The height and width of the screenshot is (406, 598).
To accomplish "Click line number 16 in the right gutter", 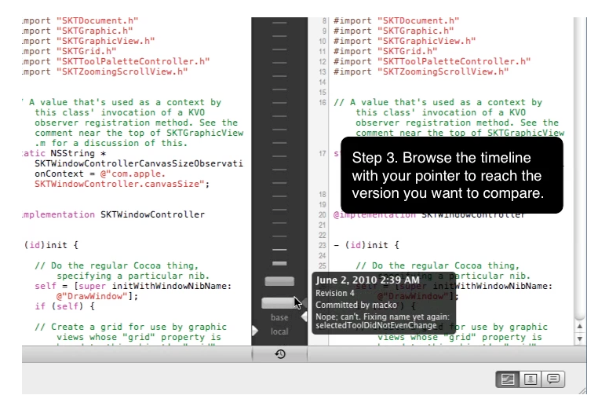I will coord(323,103).
